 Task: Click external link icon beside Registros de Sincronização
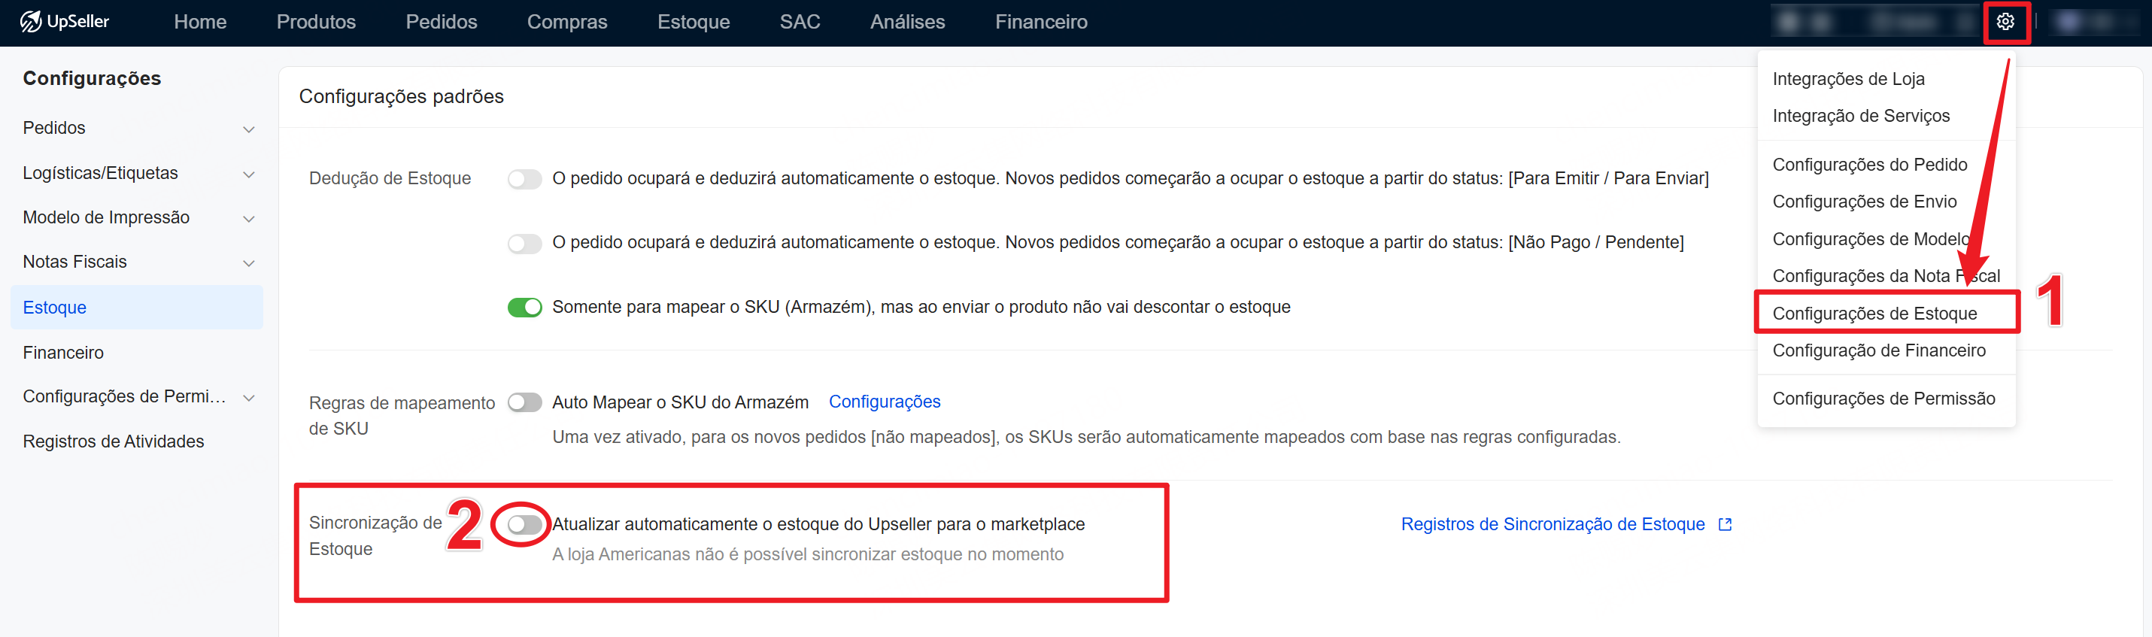pyautogui.click(x=1724, y=524)
